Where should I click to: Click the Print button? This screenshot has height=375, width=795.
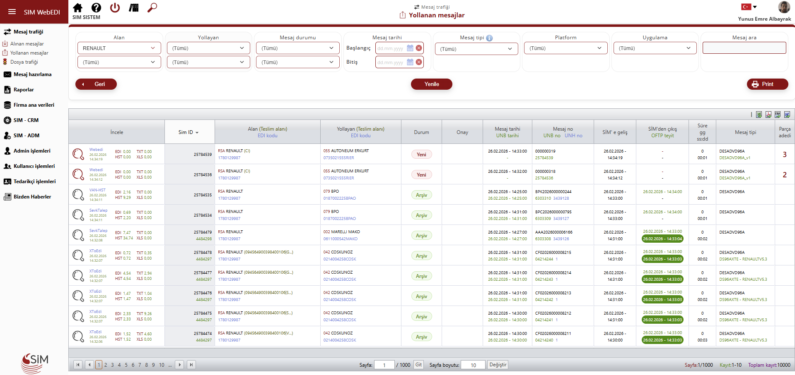click(x=767, y=84)
